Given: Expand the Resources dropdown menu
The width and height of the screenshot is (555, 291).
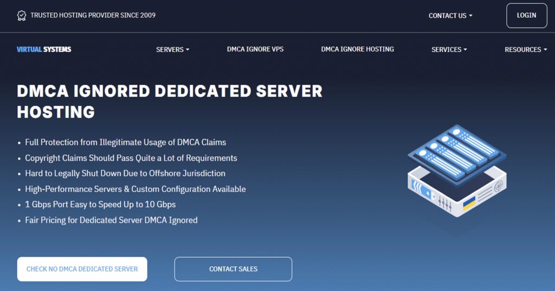Looking at the screenshot, I should (x=525, y=49).
